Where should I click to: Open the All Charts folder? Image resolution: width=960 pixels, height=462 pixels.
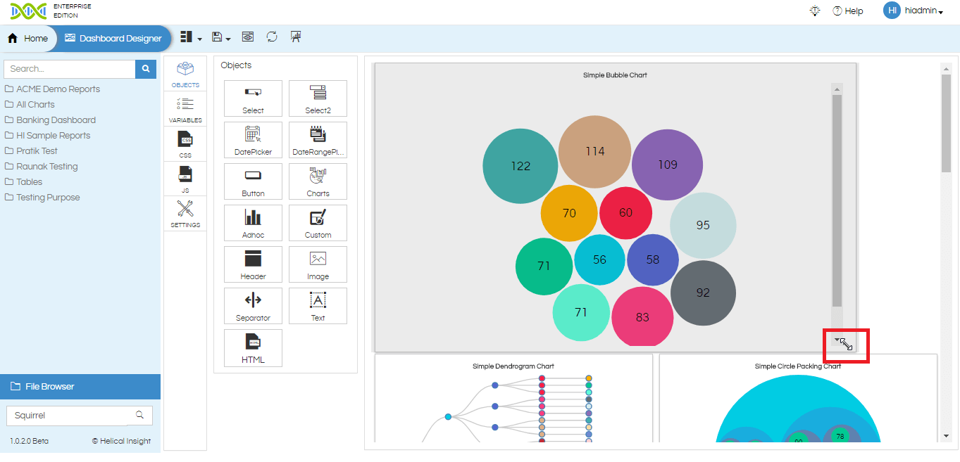click(x=30, y=105)
